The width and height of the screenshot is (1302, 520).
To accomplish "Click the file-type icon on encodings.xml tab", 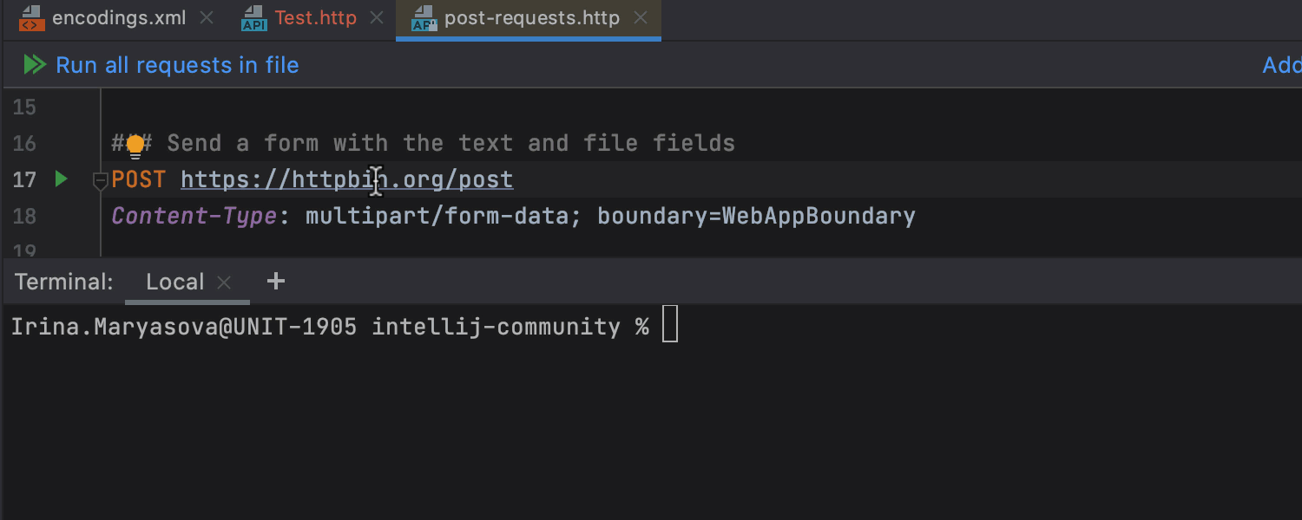I will coord(32,16).
